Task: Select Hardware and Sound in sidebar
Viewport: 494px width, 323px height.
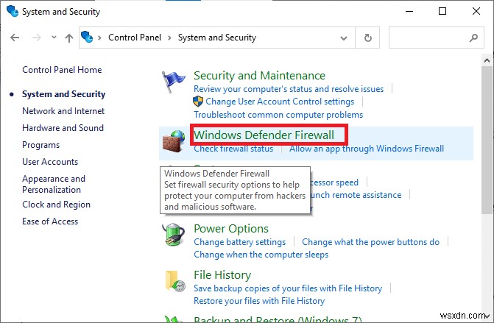Action: pyautogui.click(x=63, y=128)
